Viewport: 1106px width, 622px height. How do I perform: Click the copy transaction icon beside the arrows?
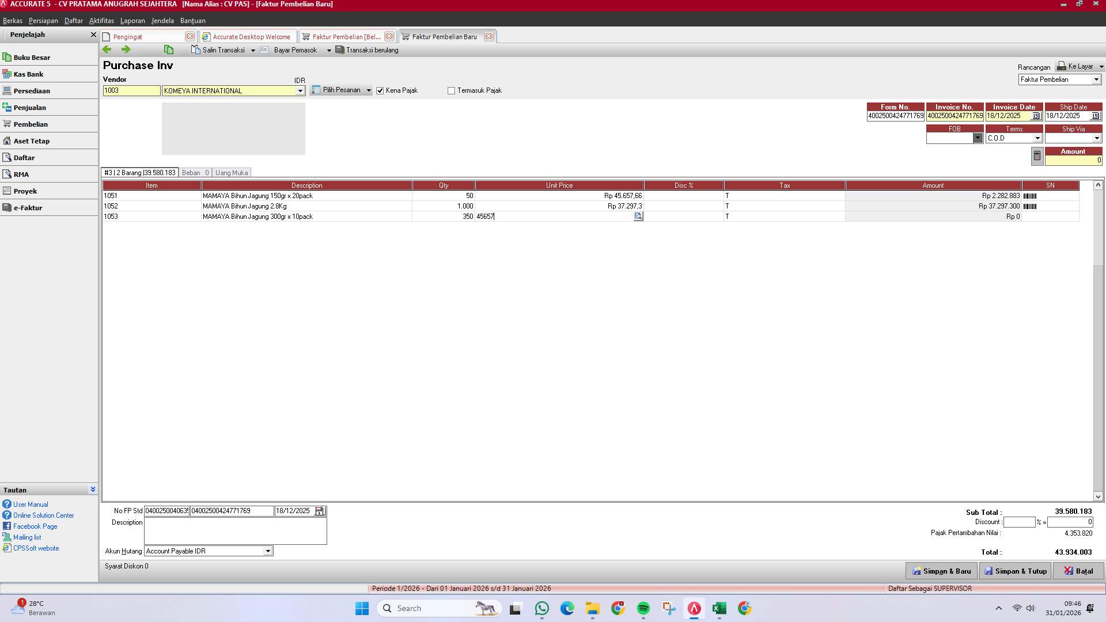pos(169,50)
